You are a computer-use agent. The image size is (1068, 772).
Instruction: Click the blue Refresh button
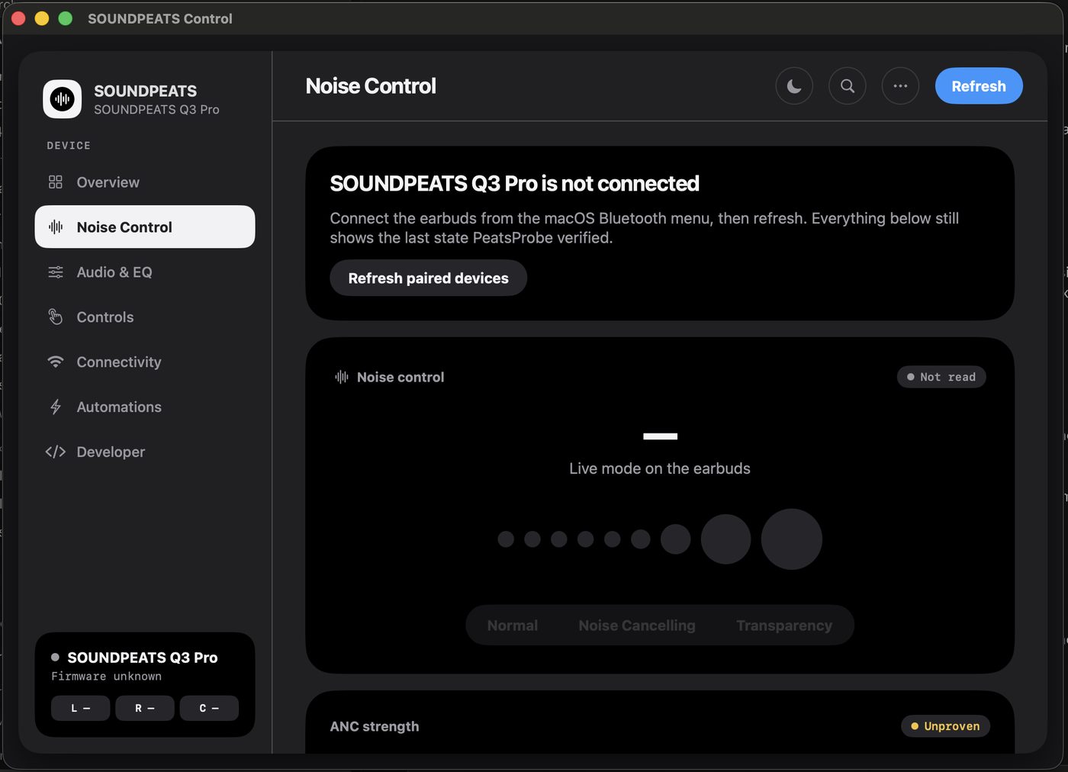click(979, 86)
